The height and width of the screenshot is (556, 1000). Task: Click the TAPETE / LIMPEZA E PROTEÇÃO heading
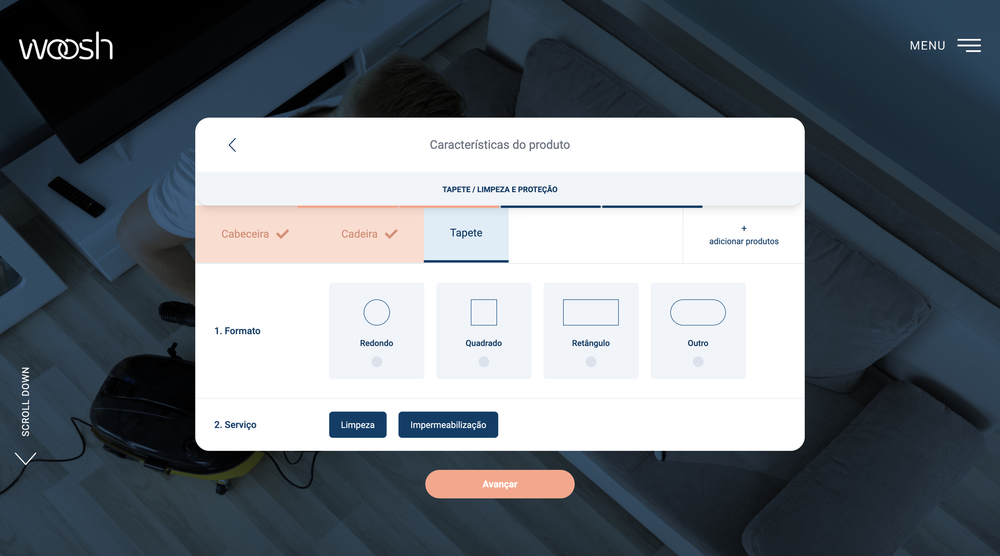(500, 189)
